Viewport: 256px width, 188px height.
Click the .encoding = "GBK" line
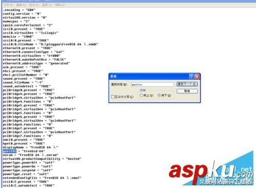(x=19, y=10)
